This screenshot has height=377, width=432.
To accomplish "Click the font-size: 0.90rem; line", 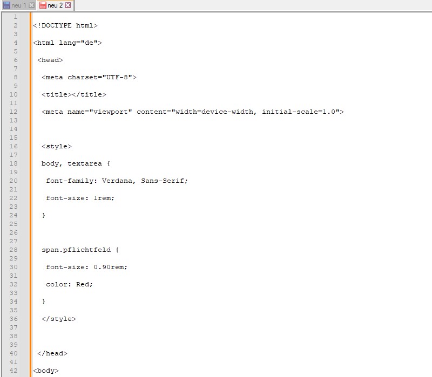I will tap(86, 267).
